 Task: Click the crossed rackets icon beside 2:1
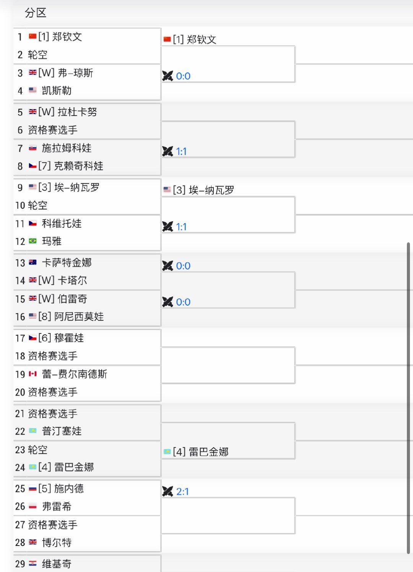(167, 491)
